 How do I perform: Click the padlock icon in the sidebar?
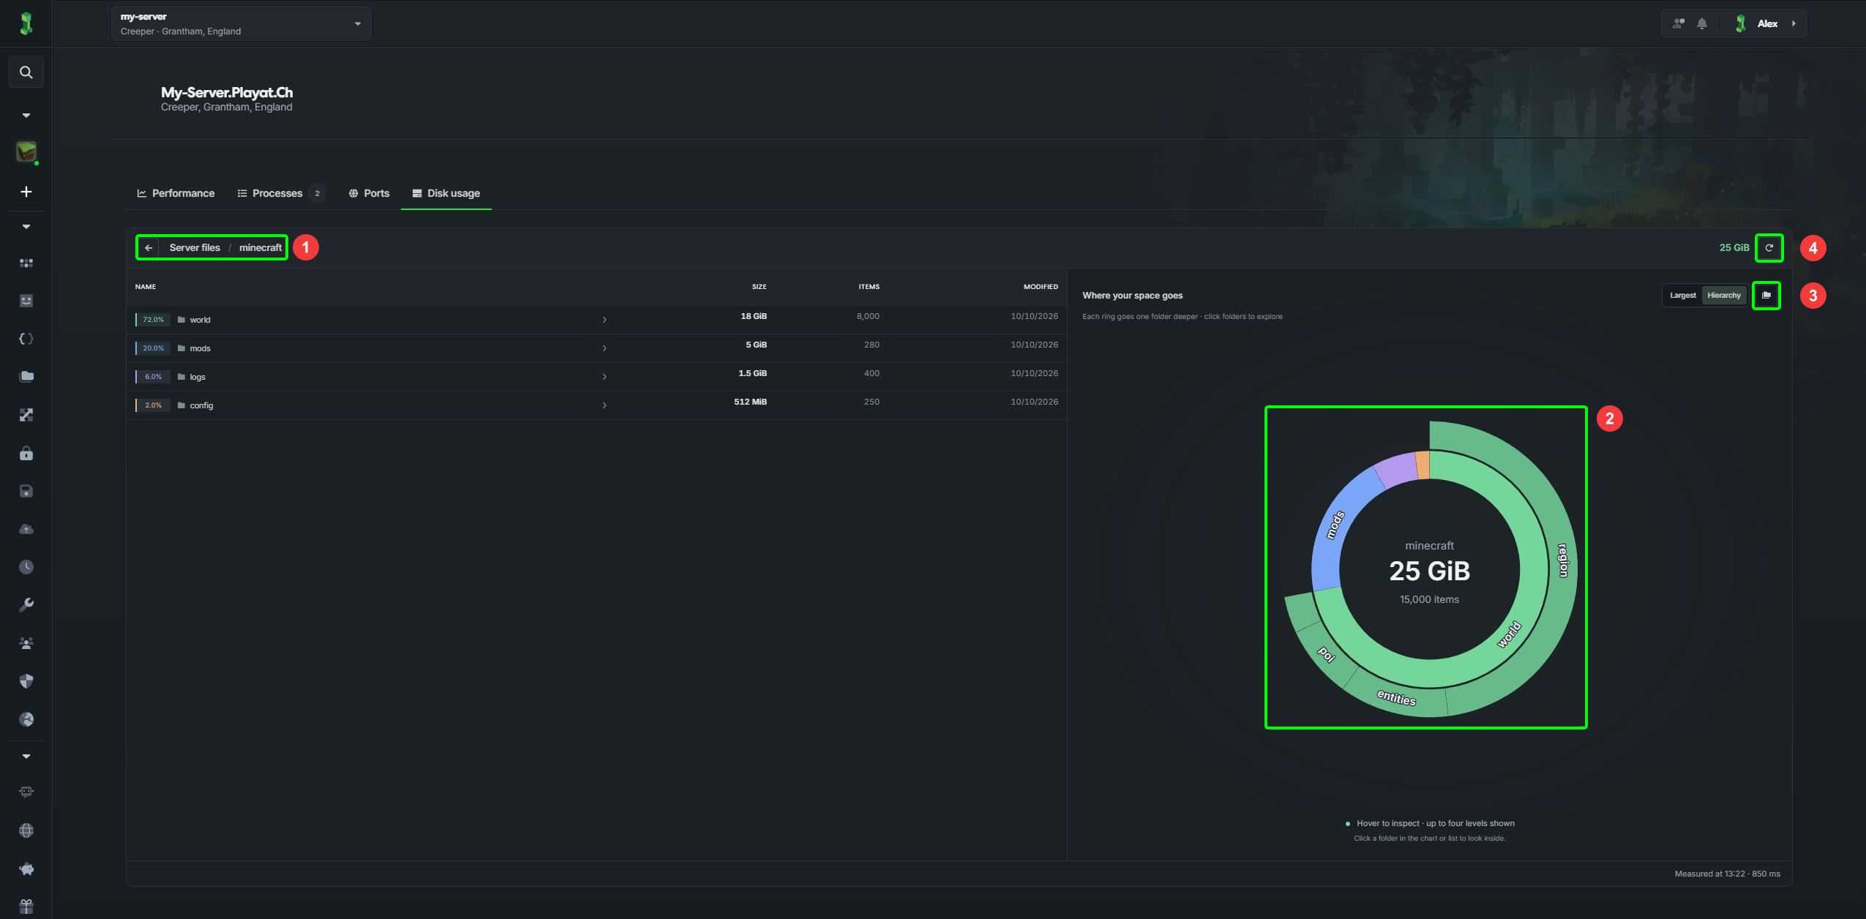(x=26, y=454)
